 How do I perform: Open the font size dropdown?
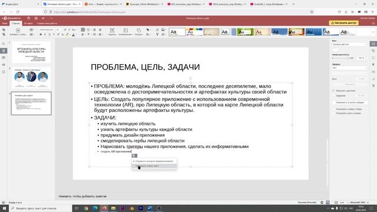point(59,30)
